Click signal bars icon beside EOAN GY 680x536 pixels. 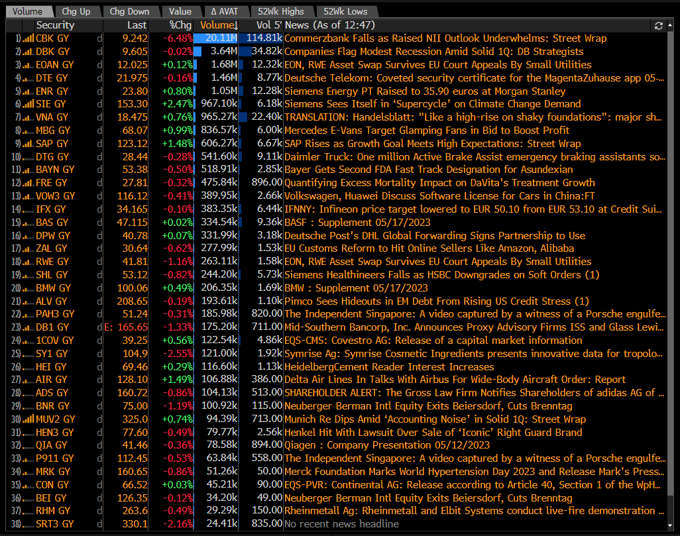click(x=28, y=65)
